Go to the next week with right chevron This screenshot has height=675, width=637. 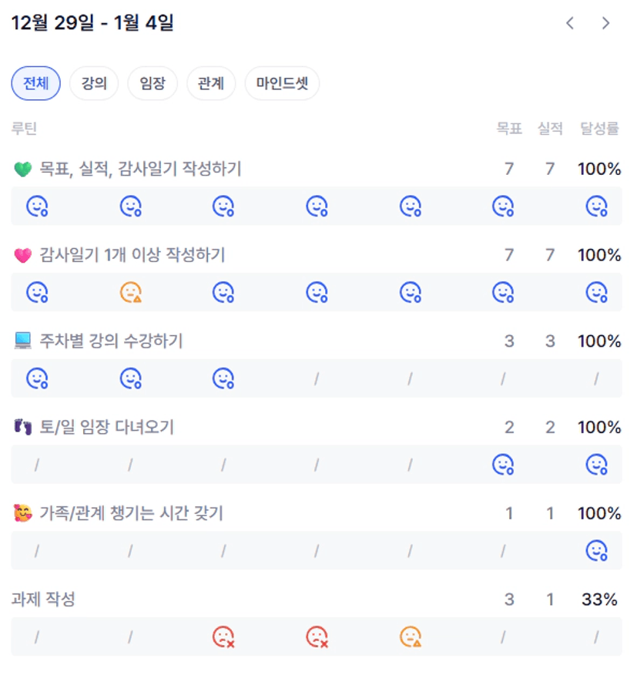click(x=606, y=23)
